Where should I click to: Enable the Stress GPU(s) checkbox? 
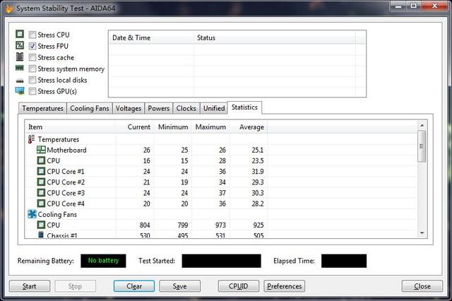32,91
